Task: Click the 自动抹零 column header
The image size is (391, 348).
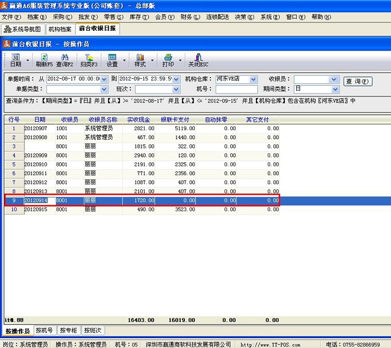Action: click(x=216, y=120)
